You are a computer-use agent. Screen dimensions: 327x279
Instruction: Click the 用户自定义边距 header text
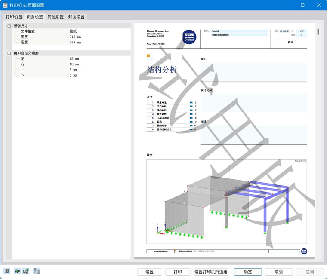(x=26, y=53)
